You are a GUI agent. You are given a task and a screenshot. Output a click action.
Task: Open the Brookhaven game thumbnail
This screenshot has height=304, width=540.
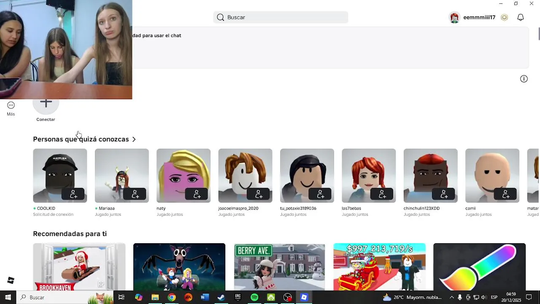79,267
